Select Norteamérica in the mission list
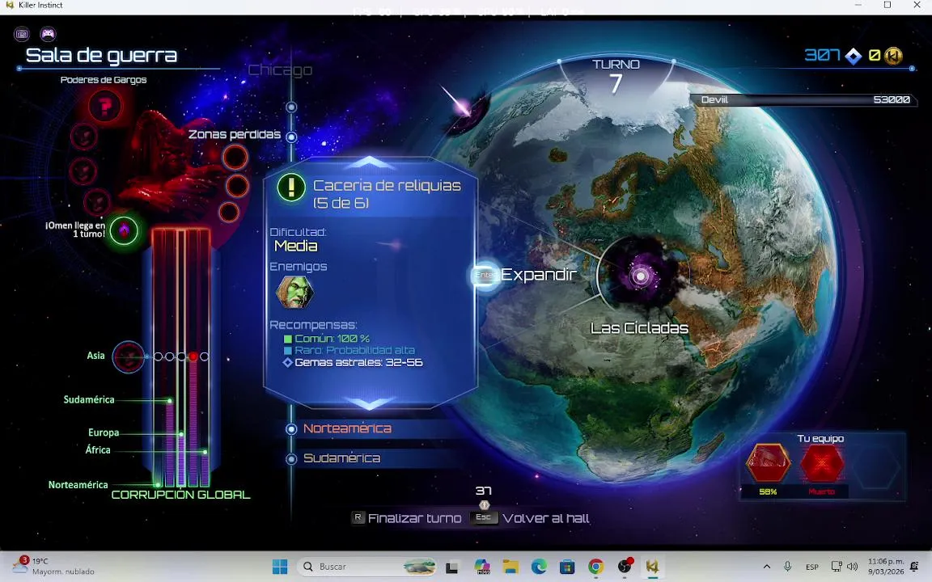932x582 pixels. click(347, 428)
